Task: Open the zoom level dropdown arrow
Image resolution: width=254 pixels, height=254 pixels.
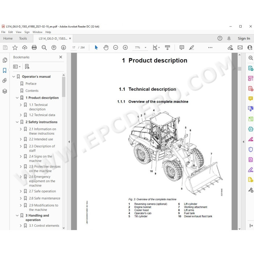Action: pos(146,48)
